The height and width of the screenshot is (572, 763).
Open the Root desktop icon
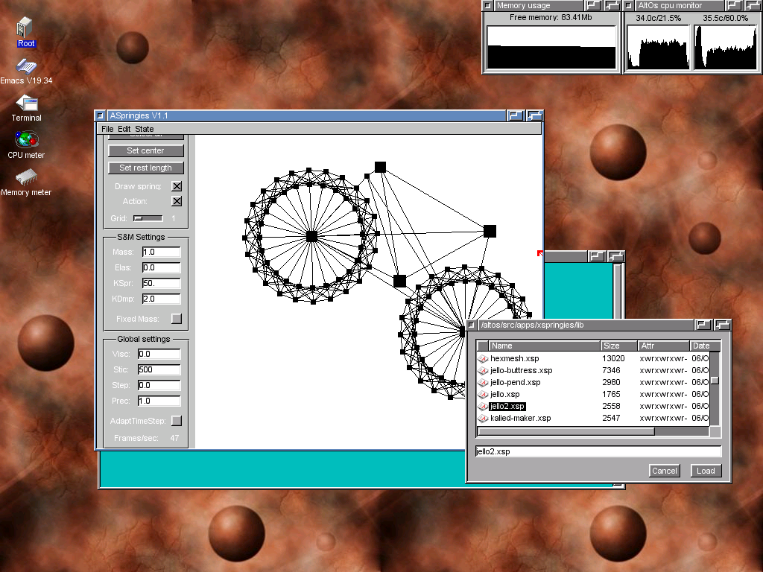(x=25, y=32)
